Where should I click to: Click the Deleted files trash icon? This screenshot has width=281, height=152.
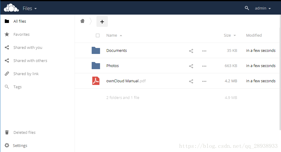pos(7,132)
